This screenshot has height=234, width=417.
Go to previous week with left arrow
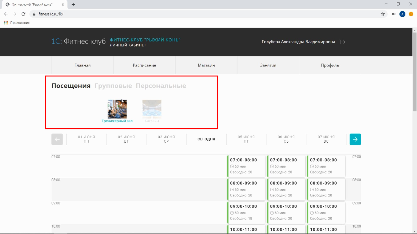click(x=57, y=139)
